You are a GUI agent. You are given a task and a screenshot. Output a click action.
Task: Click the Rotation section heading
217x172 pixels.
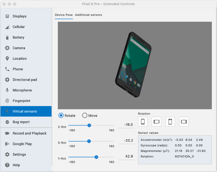click(x=144, y=114)
